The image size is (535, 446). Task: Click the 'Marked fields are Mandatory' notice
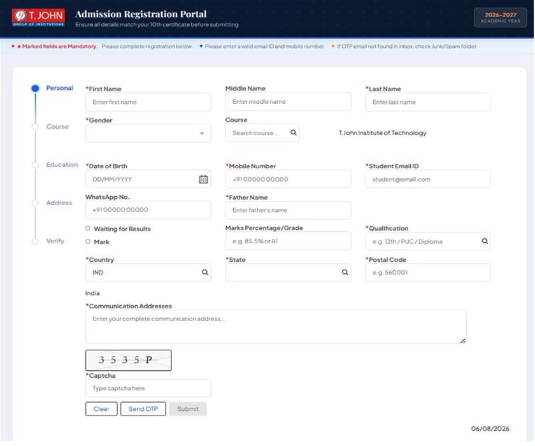click(x=57, y=47)
